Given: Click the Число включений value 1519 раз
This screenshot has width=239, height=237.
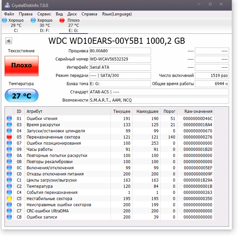Looking at the screenshot, I should click(212, 76).
